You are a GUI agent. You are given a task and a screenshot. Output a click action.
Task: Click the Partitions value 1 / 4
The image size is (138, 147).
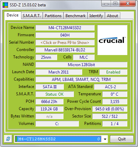[115, 124]
